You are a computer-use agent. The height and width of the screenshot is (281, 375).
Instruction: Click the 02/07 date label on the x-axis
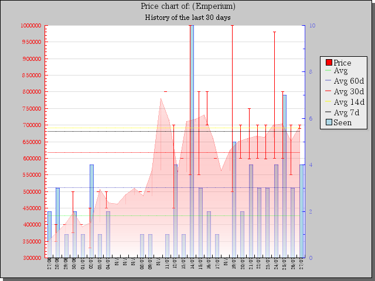pos(91,264)
